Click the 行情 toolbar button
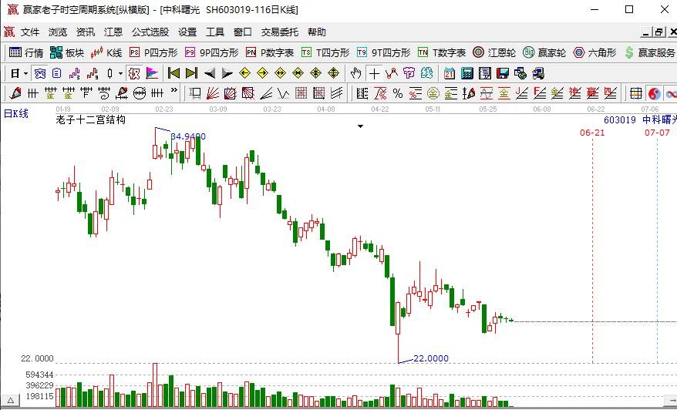677x410 pixels. pyautogui.click(x=26, y=52)
